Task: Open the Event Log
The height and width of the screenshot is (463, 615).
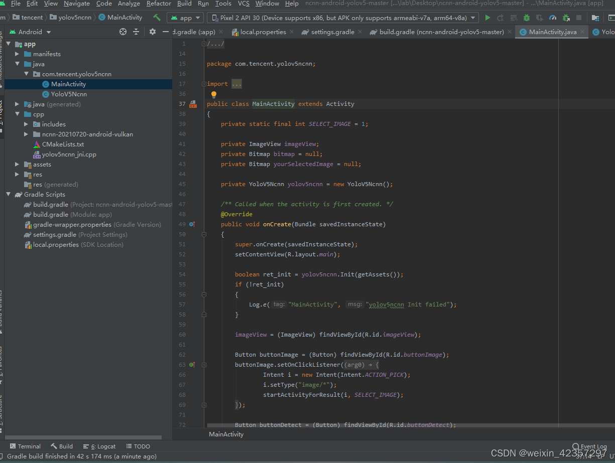Action: tap(590, 446)
